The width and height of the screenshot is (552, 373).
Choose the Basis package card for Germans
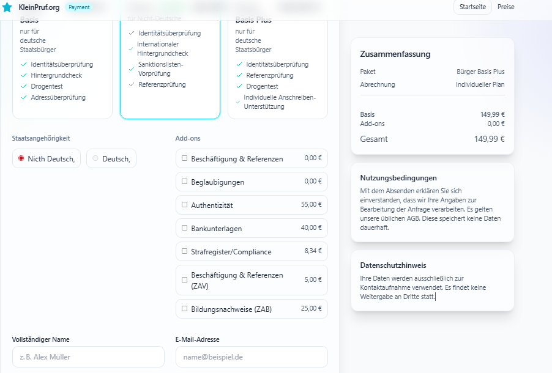coord(62,67)
